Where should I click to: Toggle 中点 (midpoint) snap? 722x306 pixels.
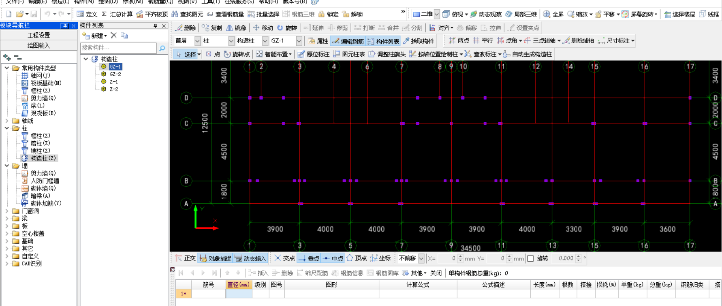click(333, 258)
